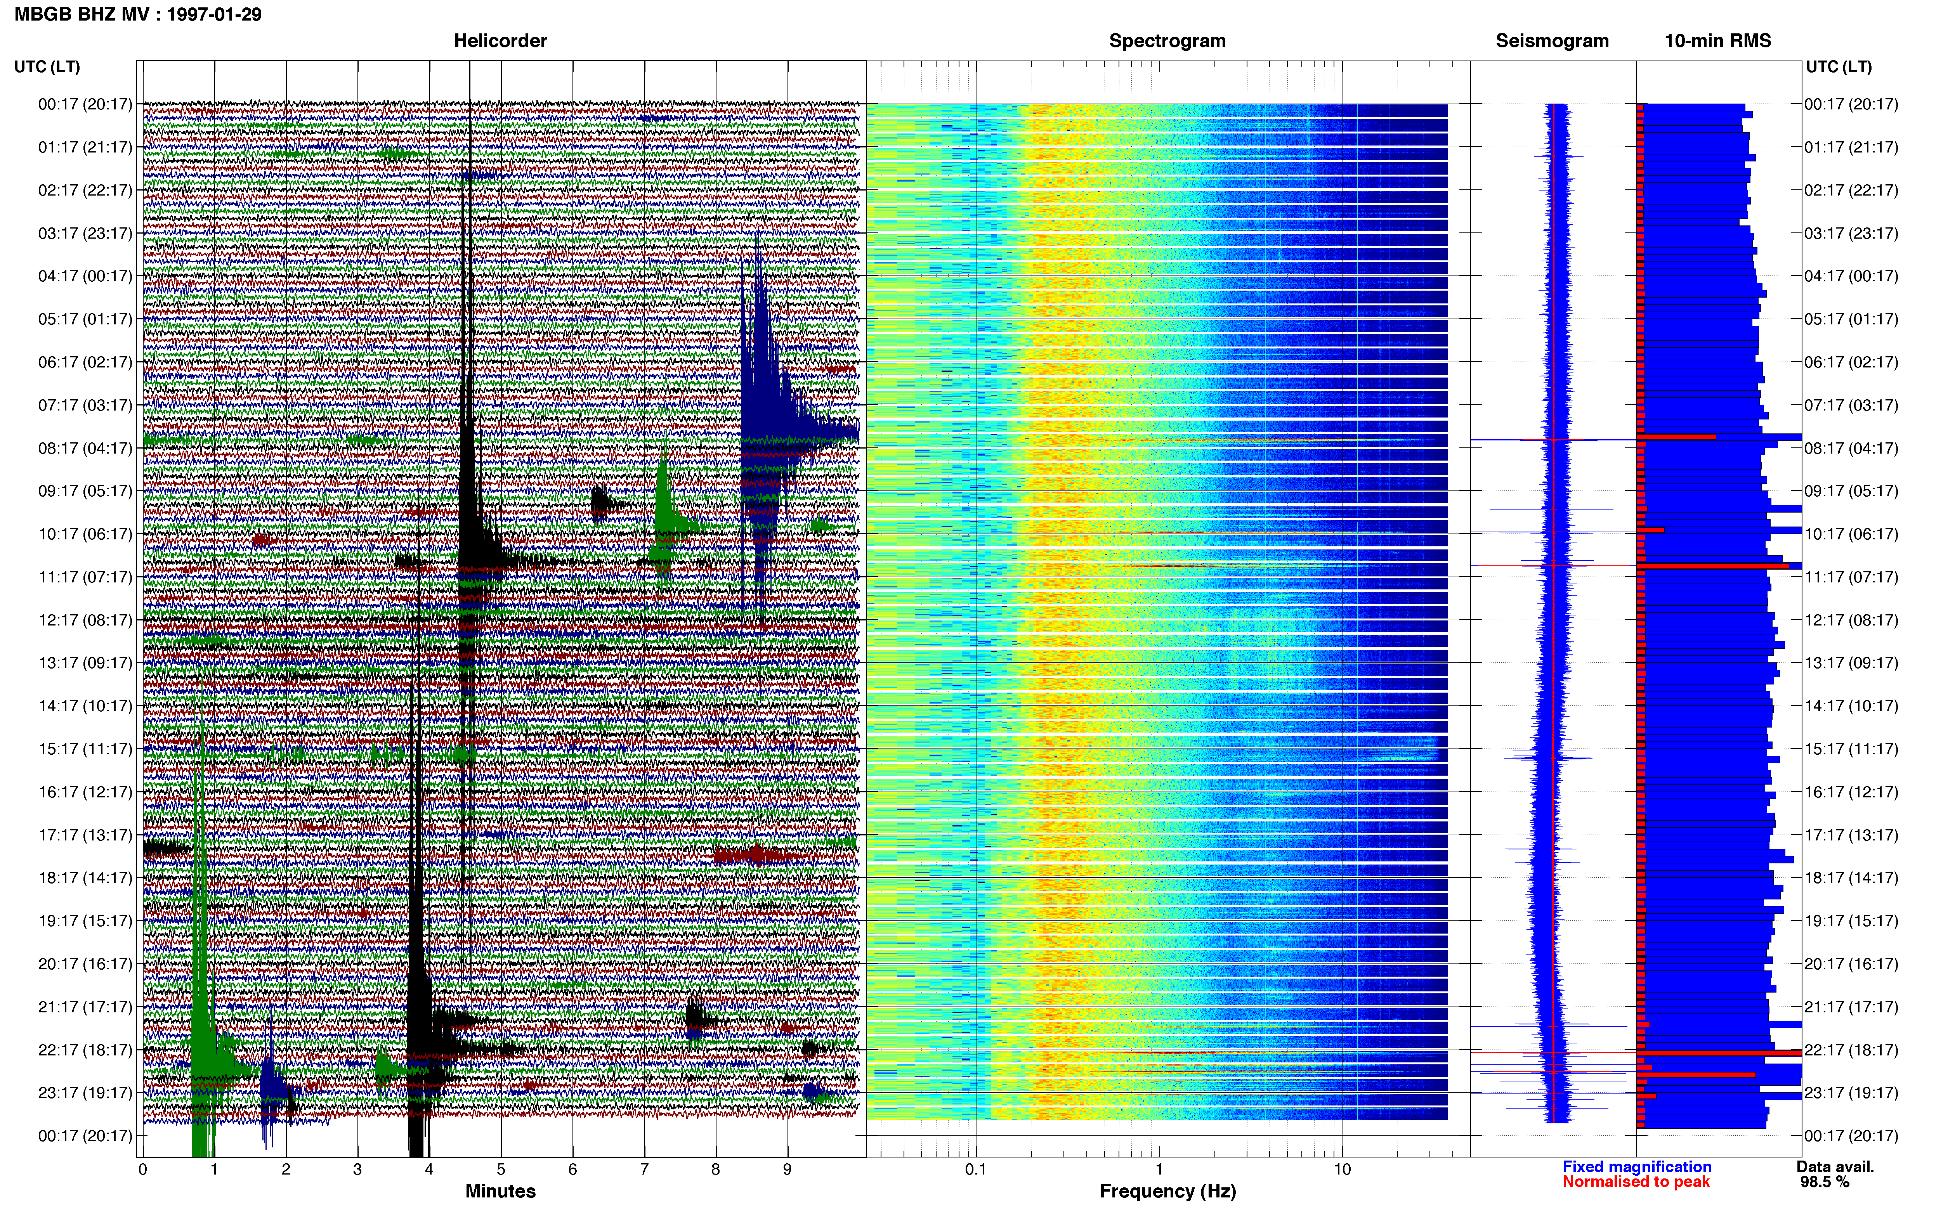Select the left time label '03:17 (23:17)'

pyautogui.click(x=85, y=234)
